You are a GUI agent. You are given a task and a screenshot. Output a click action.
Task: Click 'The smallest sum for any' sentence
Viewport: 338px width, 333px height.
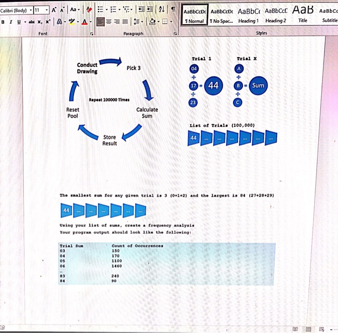point(167,196)
